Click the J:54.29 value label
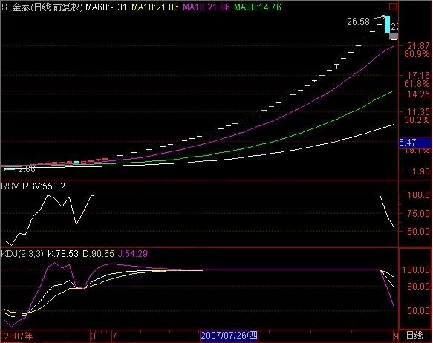 coord(133,254)
